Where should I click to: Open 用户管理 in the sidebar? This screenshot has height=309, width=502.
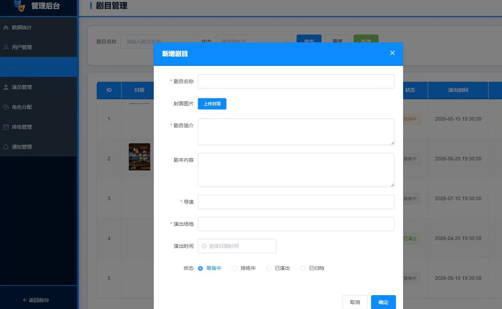click(x=38, y=47)
